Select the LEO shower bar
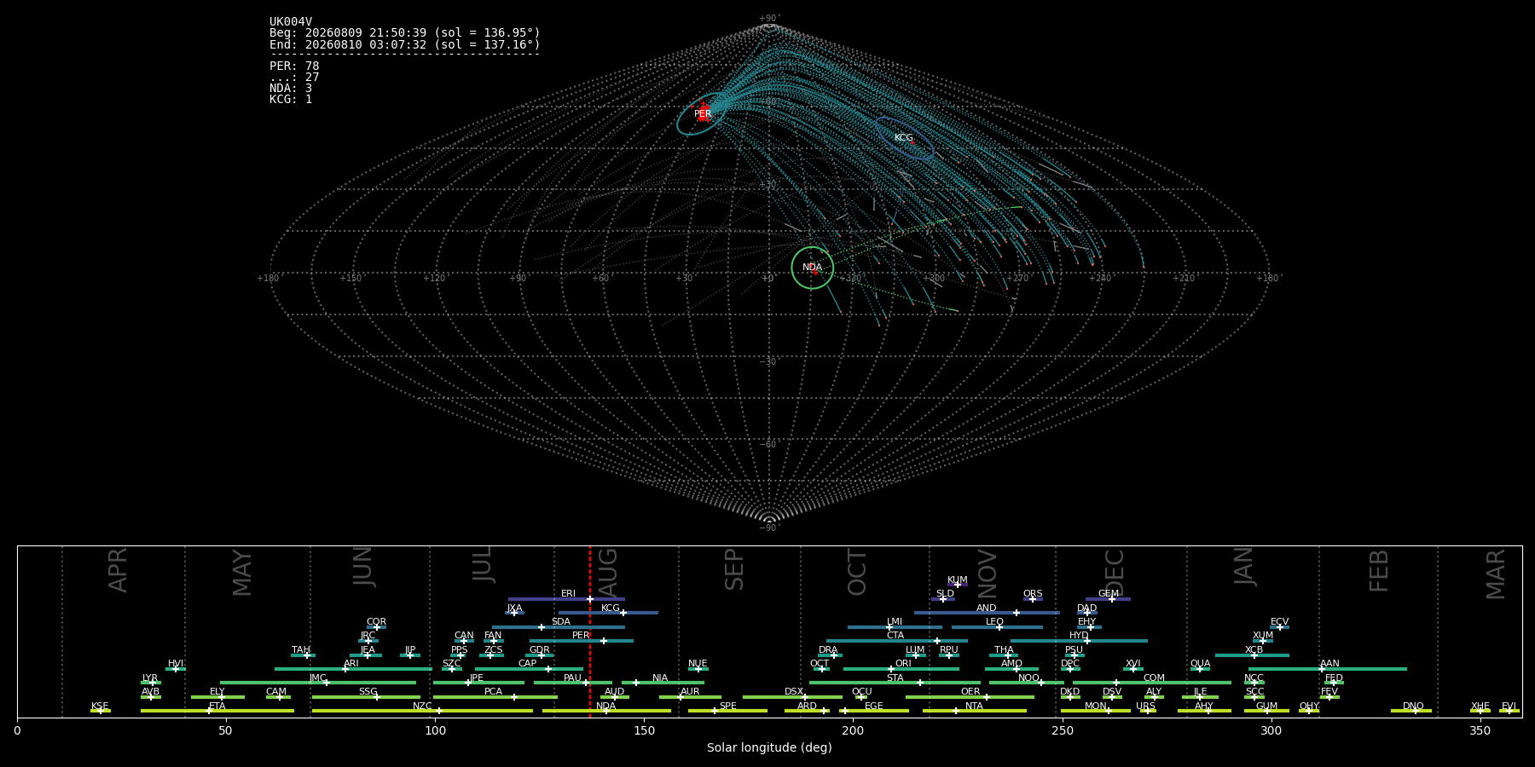Image resolution: width=1535 pixels, height=767 pixels. pyautogui.click(x=997, y=627)
